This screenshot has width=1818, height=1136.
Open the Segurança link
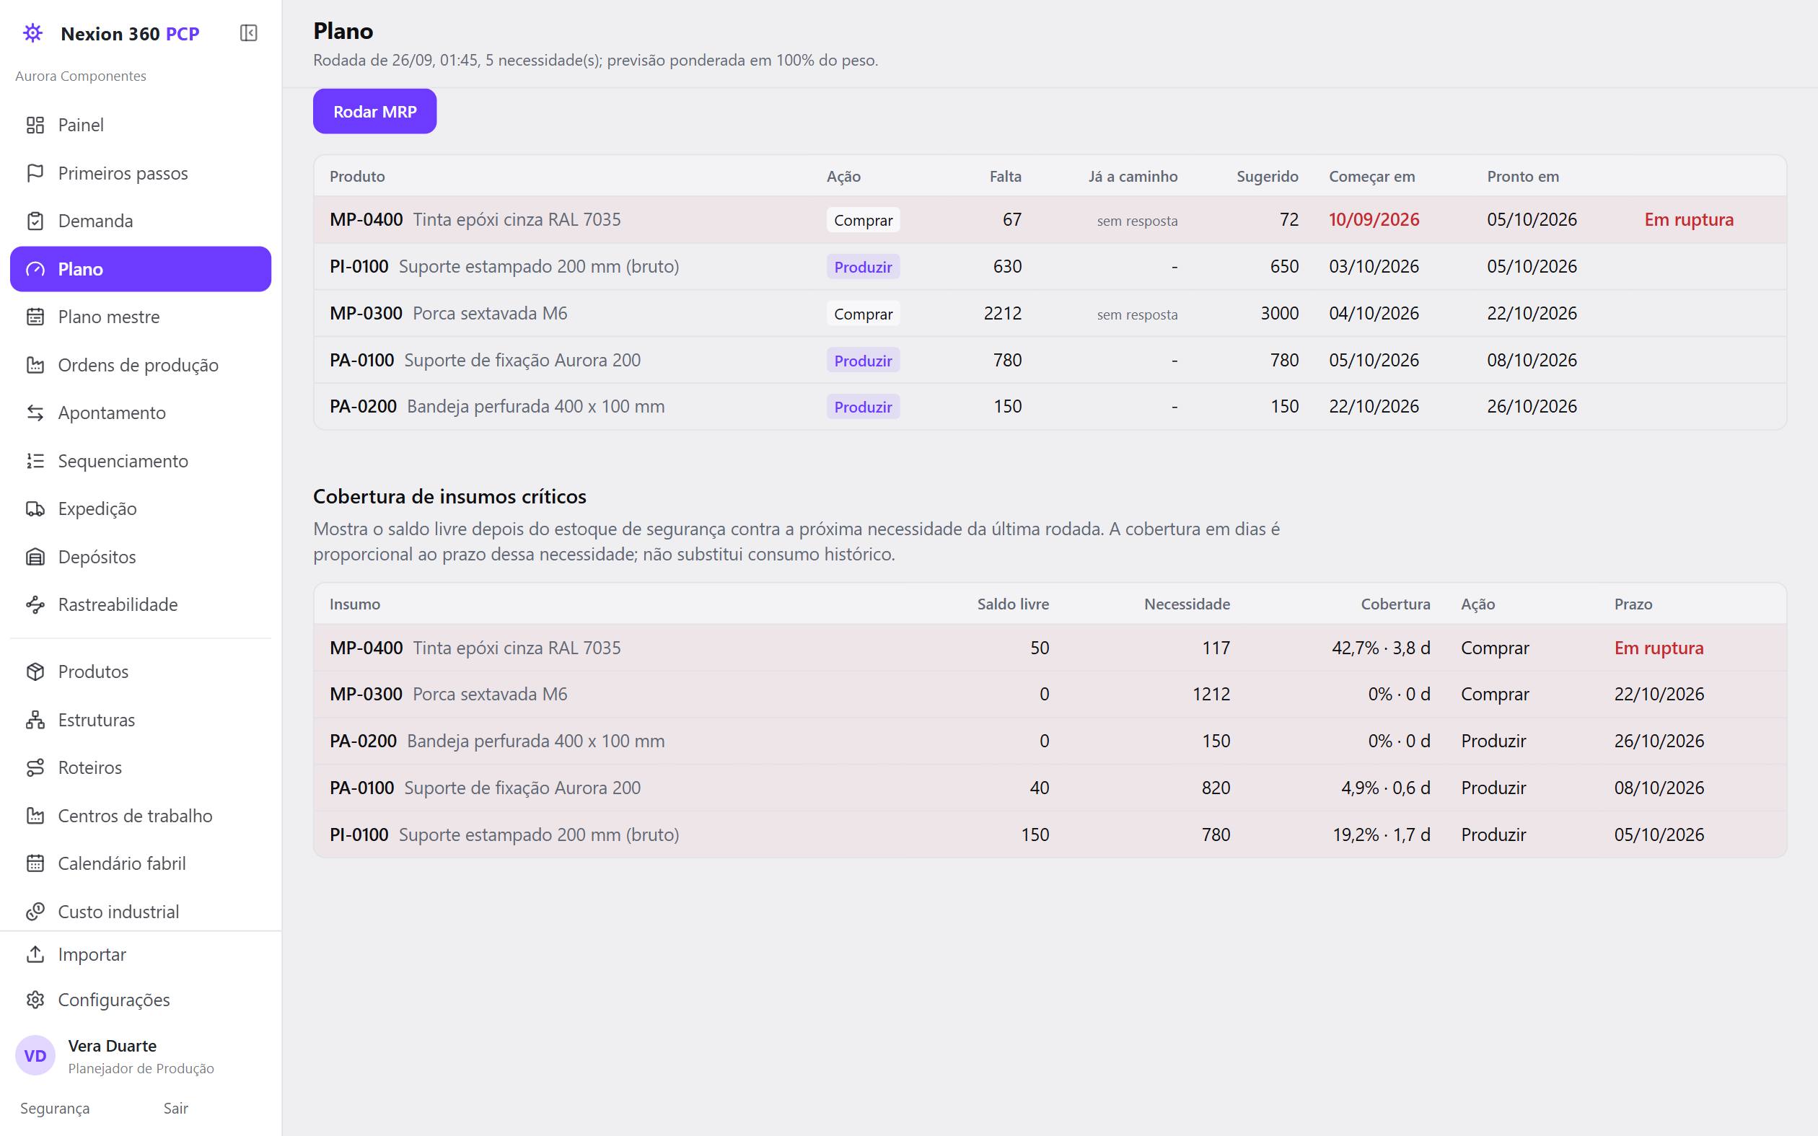coord(55,1108)
